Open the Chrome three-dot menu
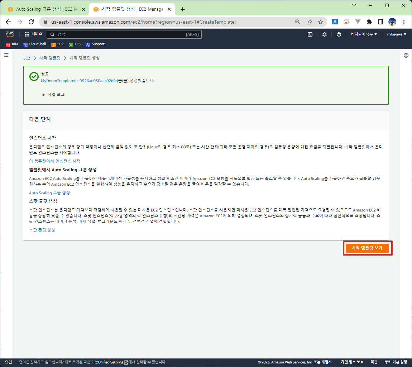The height and width of the screenshot is (367, 412). 404,22
